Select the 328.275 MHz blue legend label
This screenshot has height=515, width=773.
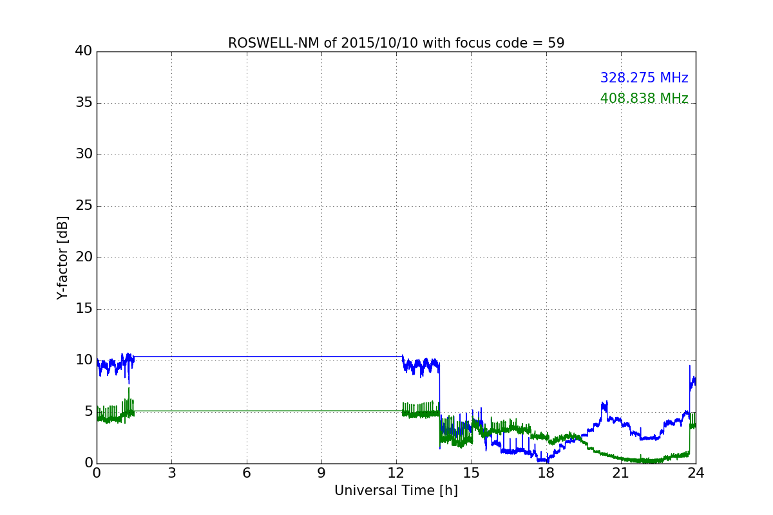644,78
